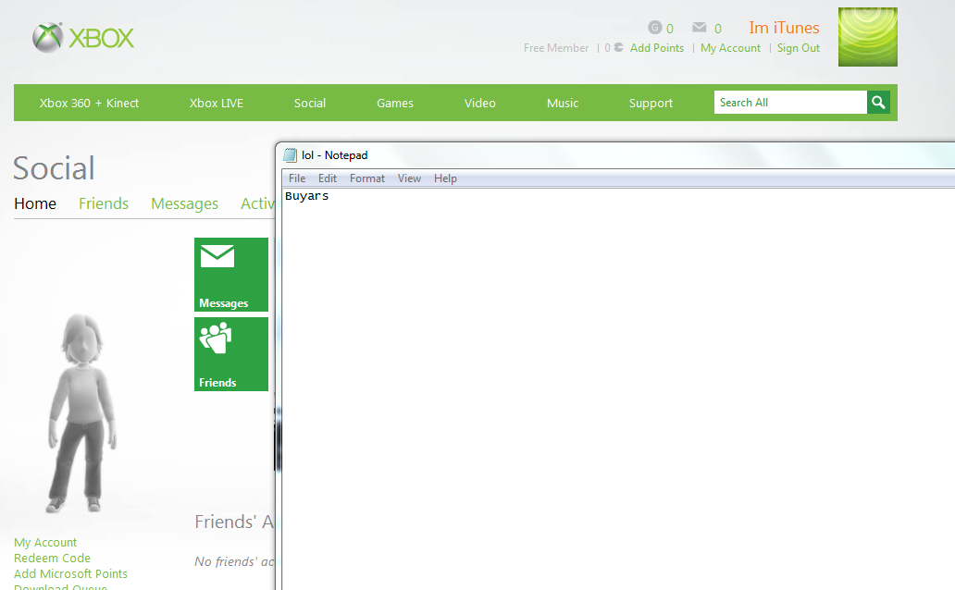Click the unread messages count 0
The height and width of the screenshot is (590, 955).
point(718,29)
